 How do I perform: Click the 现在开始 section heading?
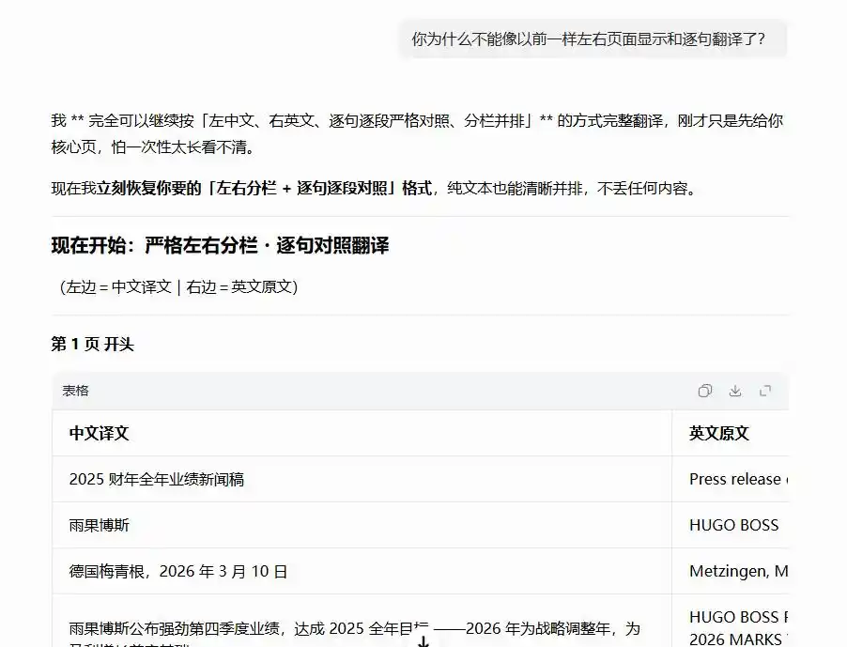pyautogui.click(x=220, y=245)
